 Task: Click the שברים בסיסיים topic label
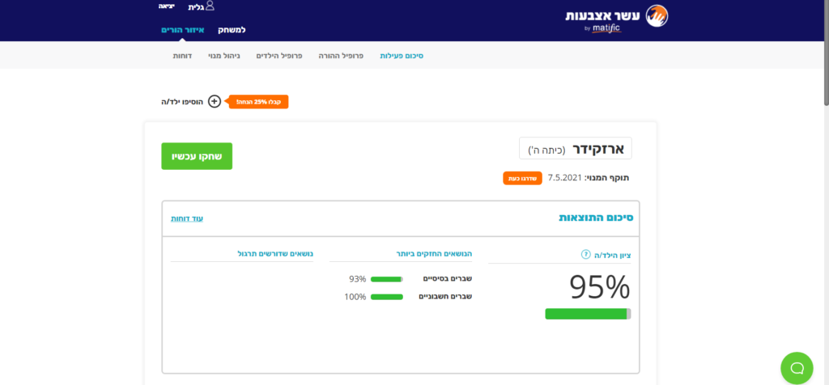coord(447,279)
